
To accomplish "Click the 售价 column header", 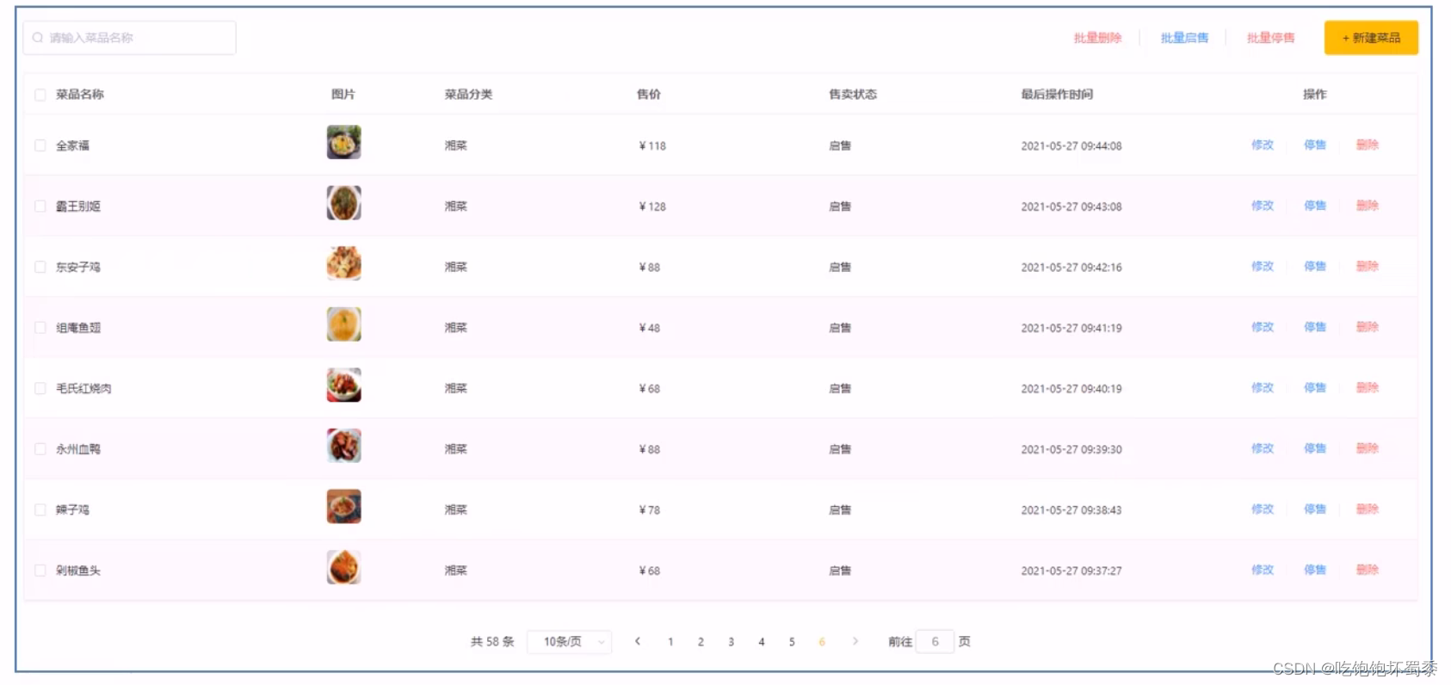I will tap(649, 95).
